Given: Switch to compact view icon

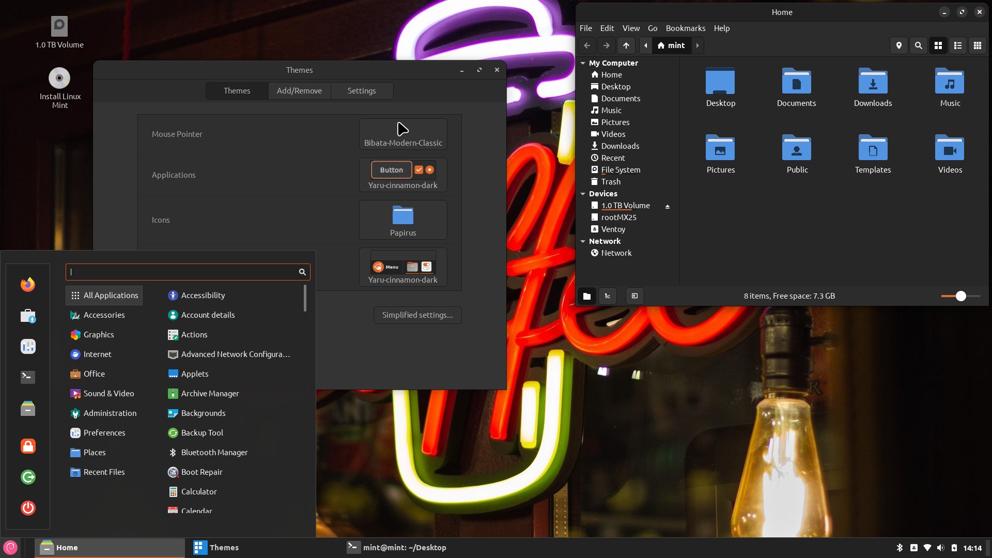Looking at the screenshot, I should [x=977, y=45].
